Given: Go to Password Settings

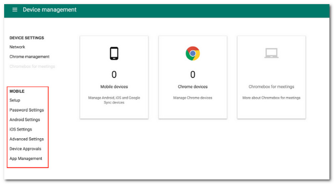Looking at the screenshot, I should (x=27, y=110).
